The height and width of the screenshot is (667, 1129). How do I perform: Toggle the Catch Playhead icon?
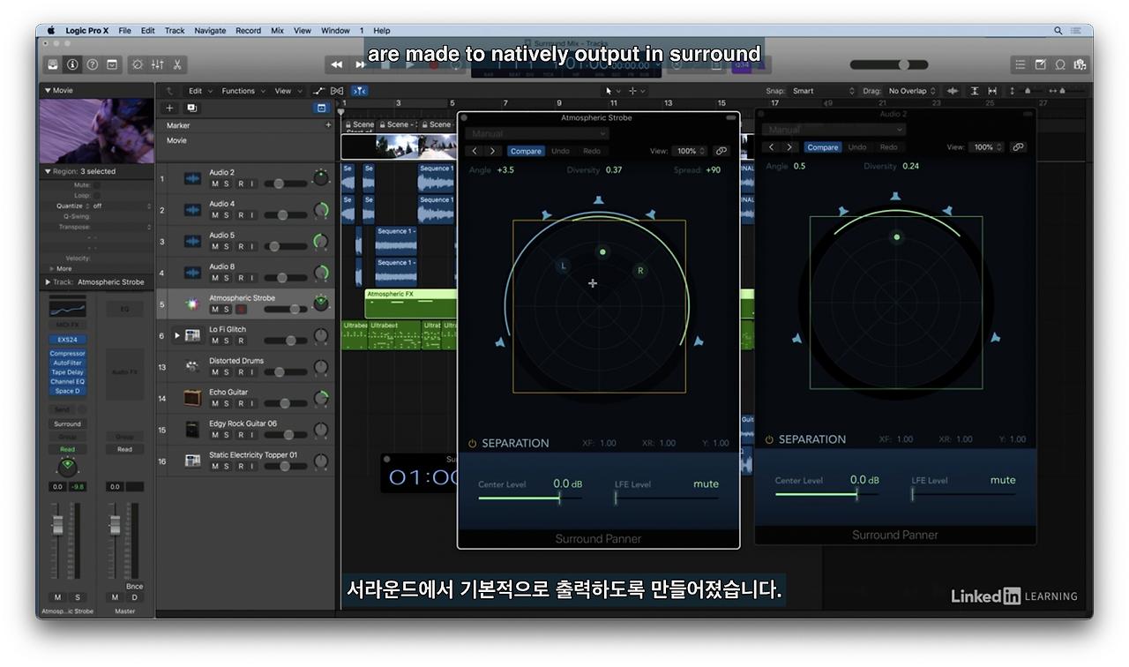coord(359,91)
